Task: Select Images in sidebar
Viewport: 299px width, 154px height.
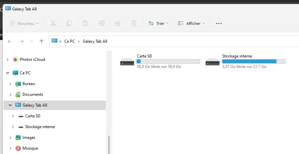Action: (29, 138)
